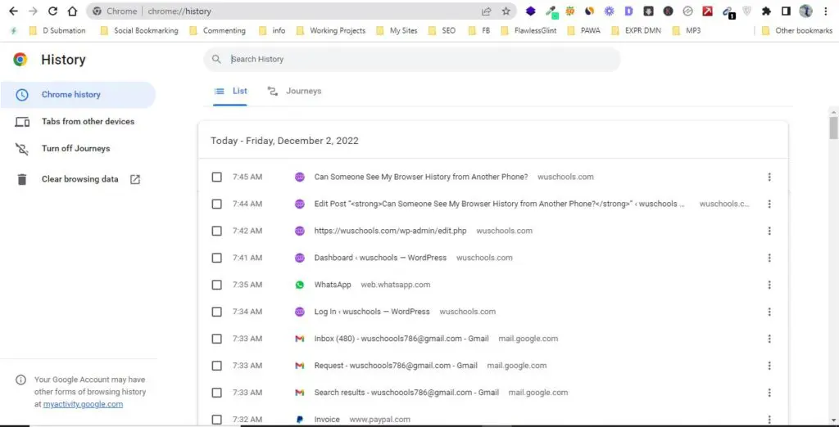This screenshot has height=427, width=839.
Task: Select the checkbox for the wp-admin/edit.php entry
Action: 216,231
